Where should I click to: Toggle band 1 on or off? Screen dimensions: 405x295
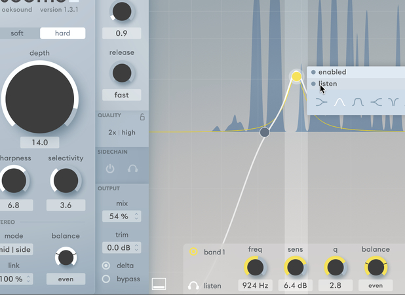point(193,251)
